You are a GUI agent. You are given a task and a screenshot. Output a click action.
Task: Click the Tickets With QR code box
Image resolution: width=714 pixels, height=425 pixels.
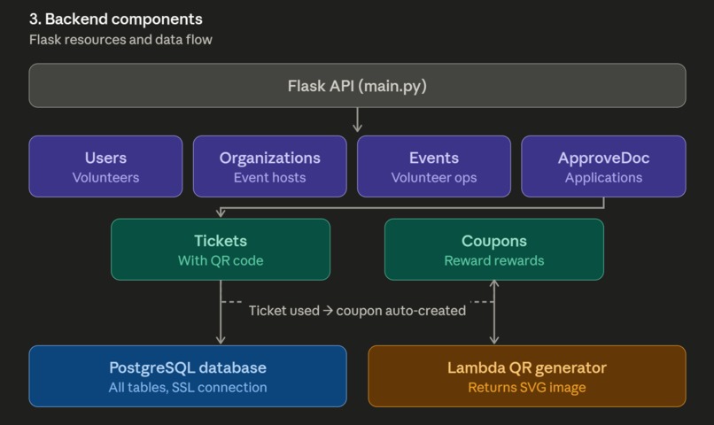pyautogui.click(x=221, y=250)
